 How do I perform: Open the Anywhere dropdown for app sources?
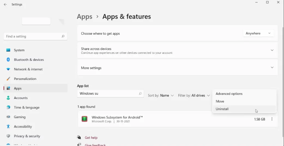tap(258, 33)
